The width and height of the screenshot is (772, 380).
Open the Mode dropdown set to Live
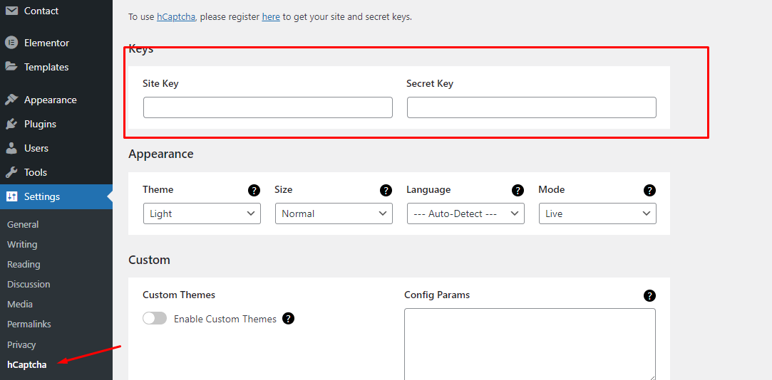[x=597, y=213]
